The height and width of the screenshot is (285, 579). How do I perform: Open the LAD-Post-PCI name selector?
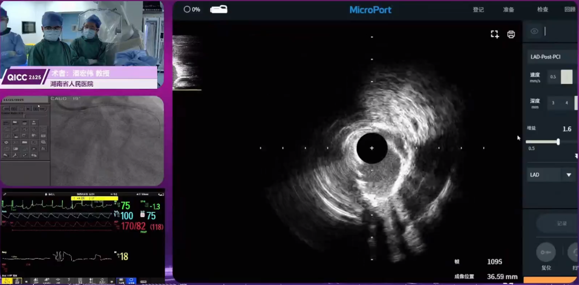click(x=552, y=57)
